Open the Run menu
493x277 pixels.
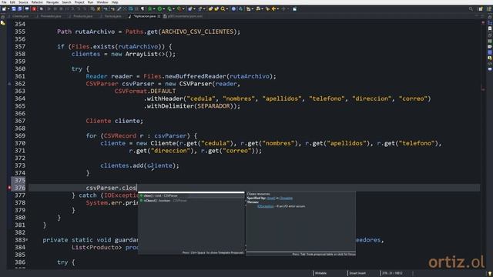(91, 2)
